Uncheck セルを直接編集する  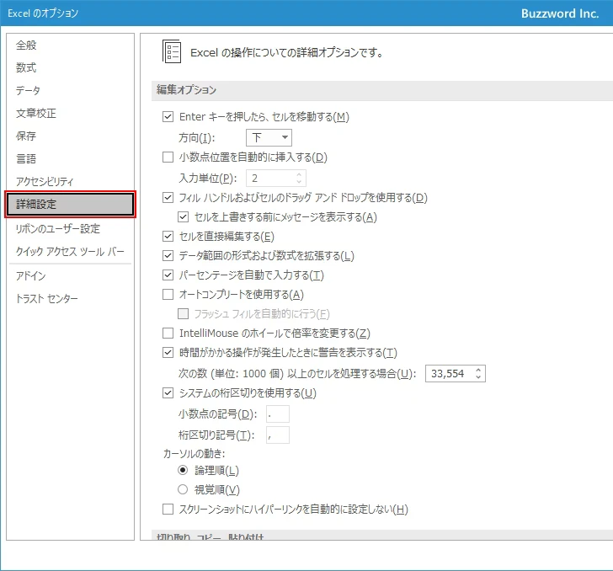(168, 236)
